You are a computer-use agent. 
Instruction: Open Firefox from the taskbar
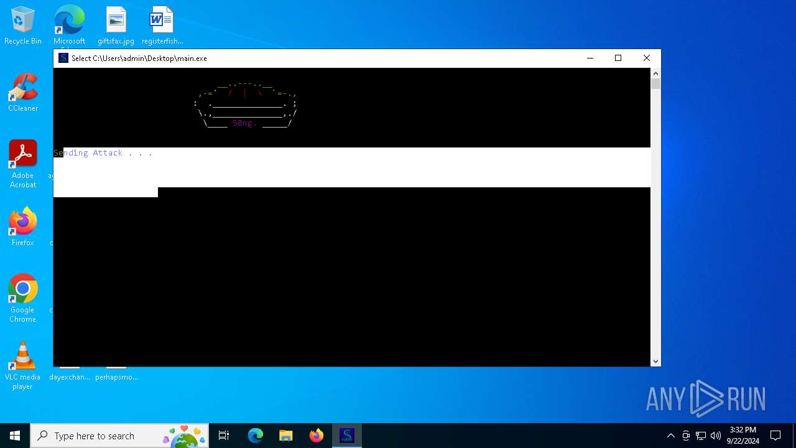point(317,436)
